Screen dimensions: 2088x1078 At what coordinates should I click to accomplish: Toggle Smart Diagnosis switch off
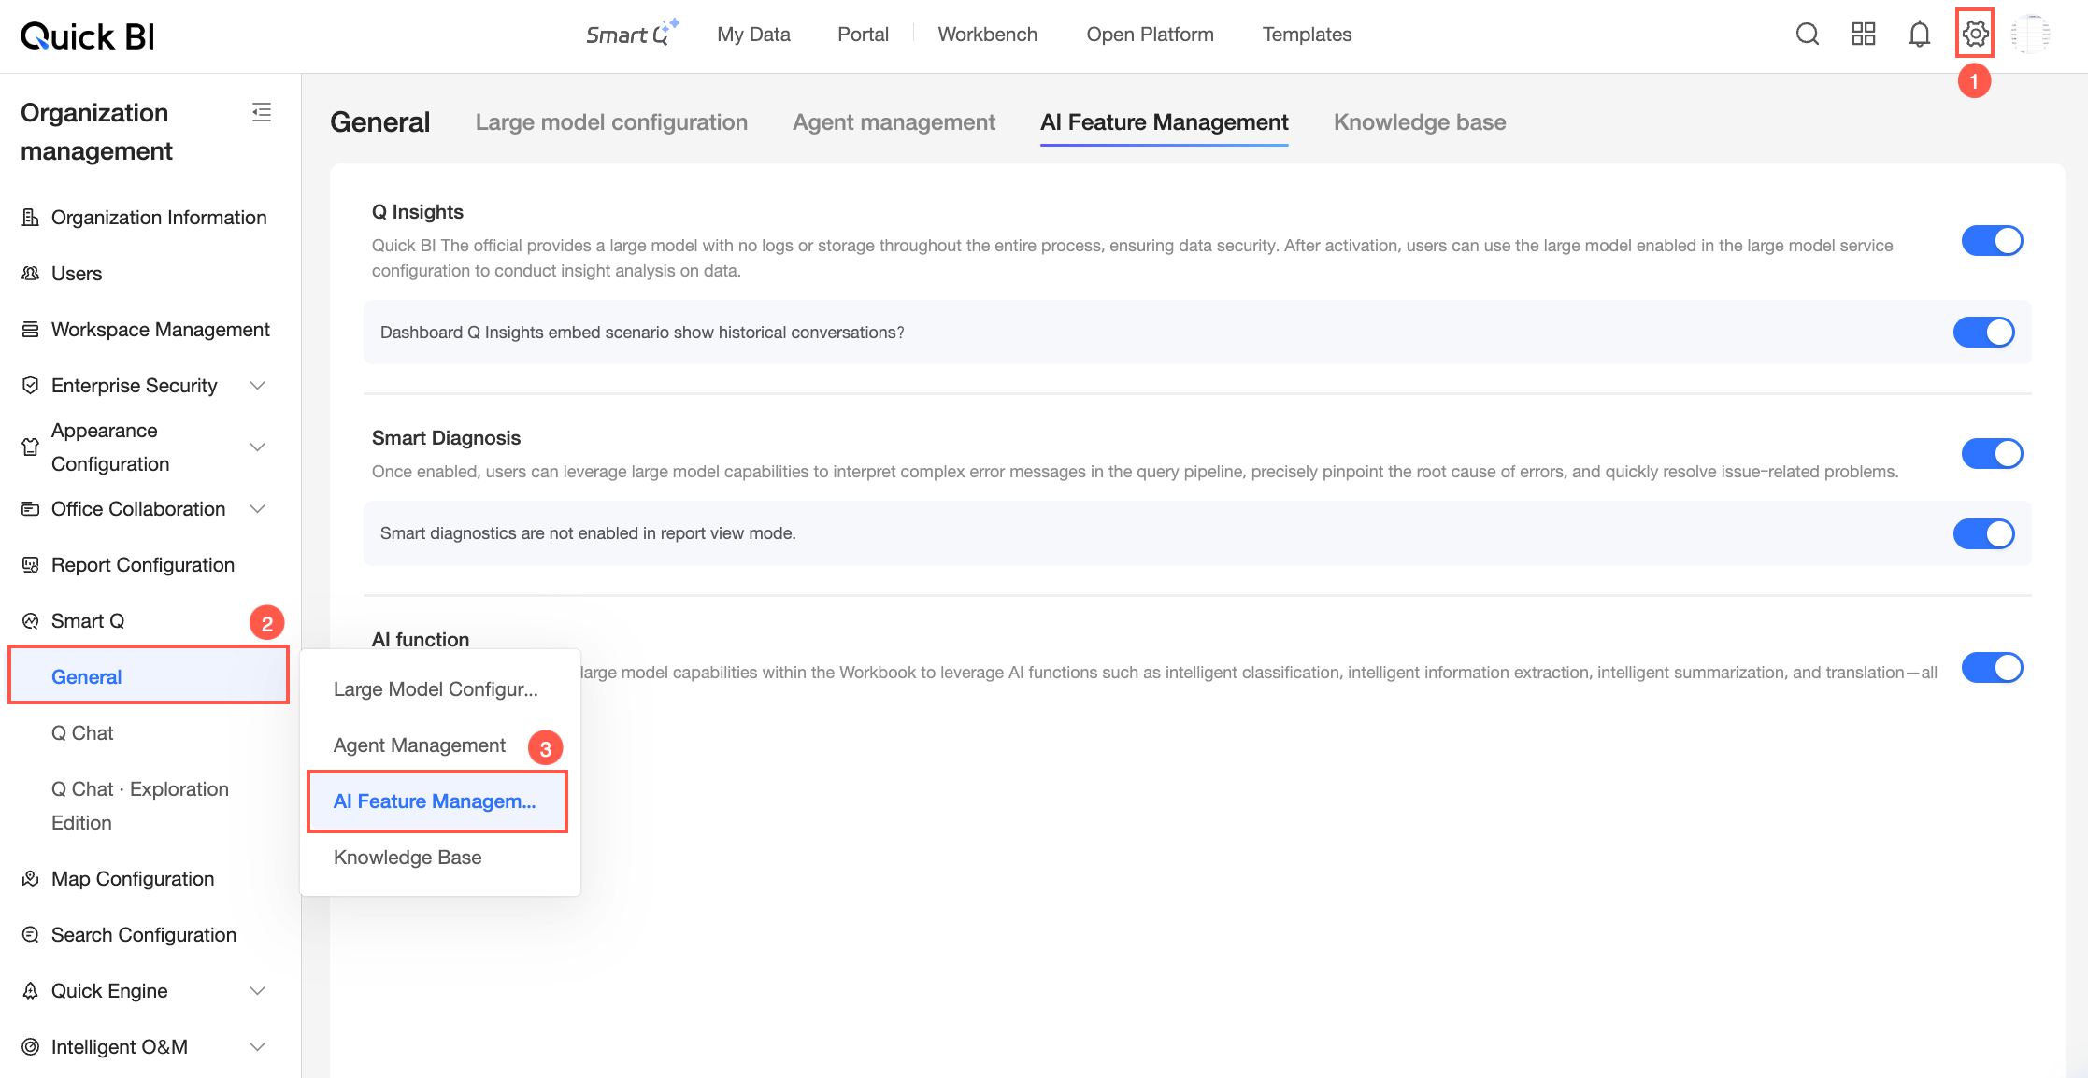[x=1992, y=454]
